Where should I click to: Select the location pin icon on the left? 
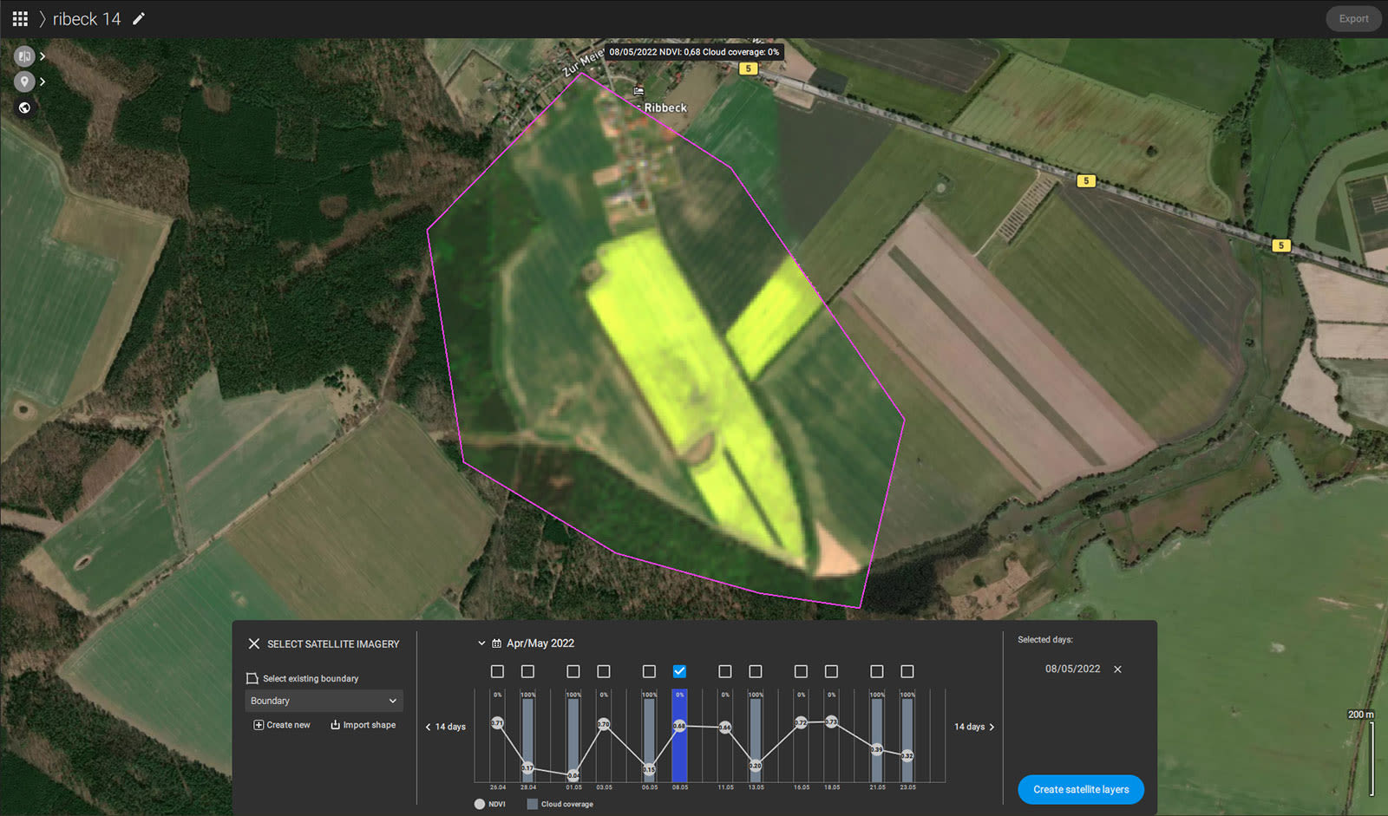(24, 82)
